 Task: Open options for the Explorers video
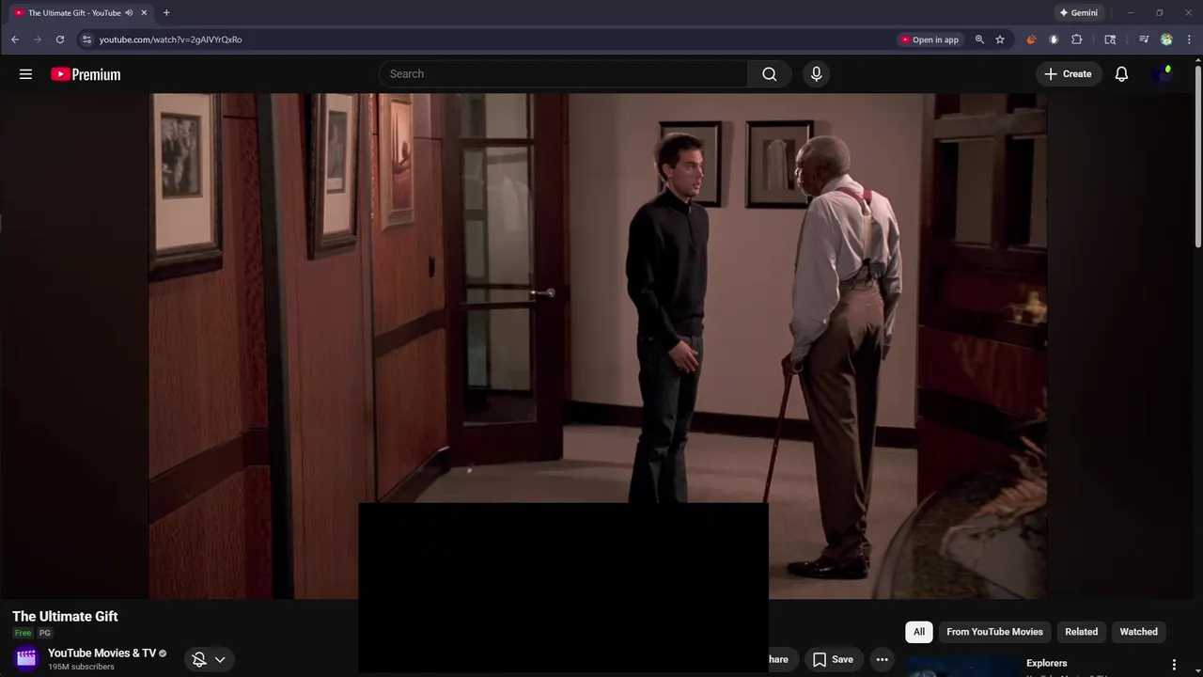coord(1173,665)
